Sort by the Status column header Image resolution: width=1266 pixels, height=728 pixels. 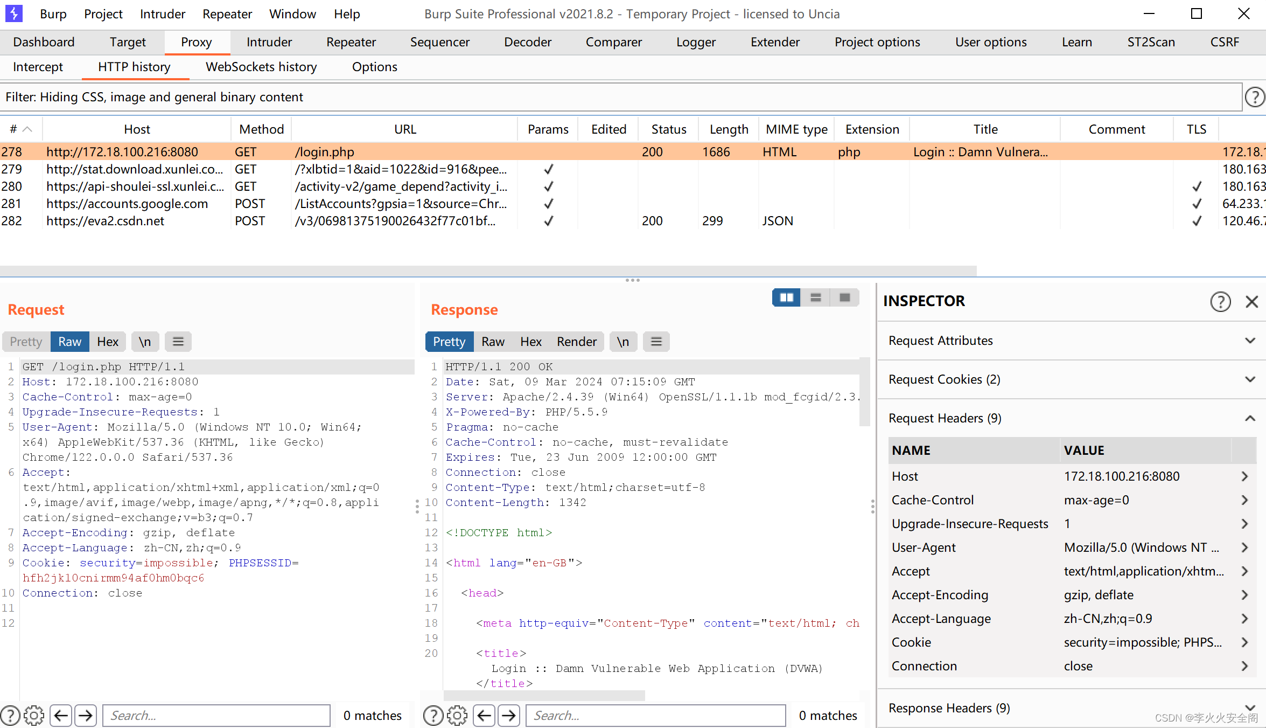pyautogui.click(x=669, y=129)
